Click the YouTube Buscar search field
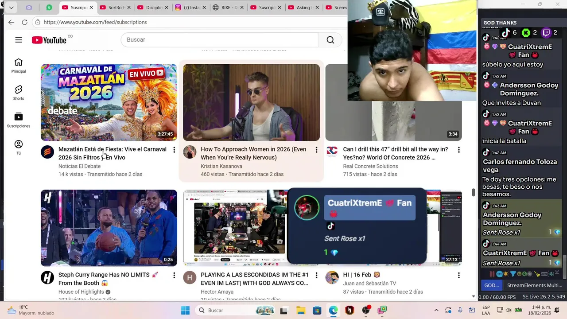567x319 pixels. point(220,40)
